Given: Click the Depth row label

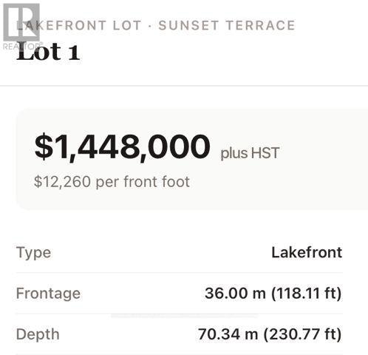Looking at the screenshot, I should coord(38,334).
